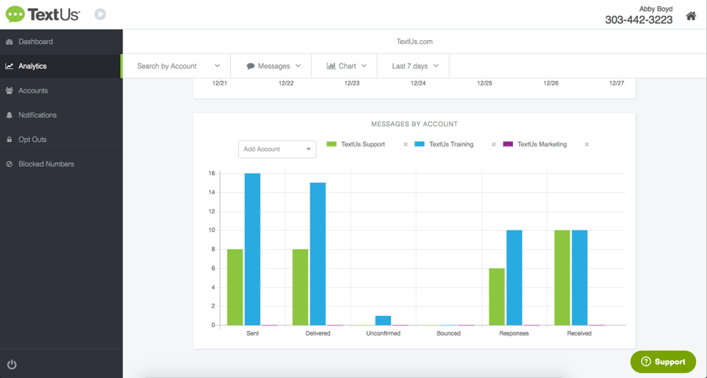Screen dimensions: 707x378
Task: Click the 12/21 date label
Action: [x=220, y=83]
